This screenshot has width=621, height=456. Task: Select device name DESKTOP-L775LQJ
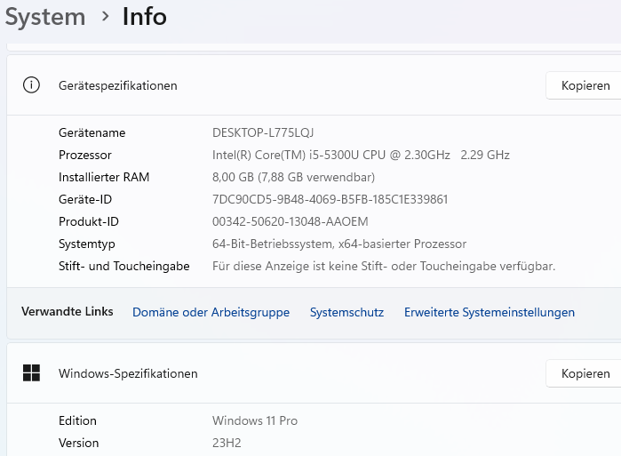tap(263, 132)
